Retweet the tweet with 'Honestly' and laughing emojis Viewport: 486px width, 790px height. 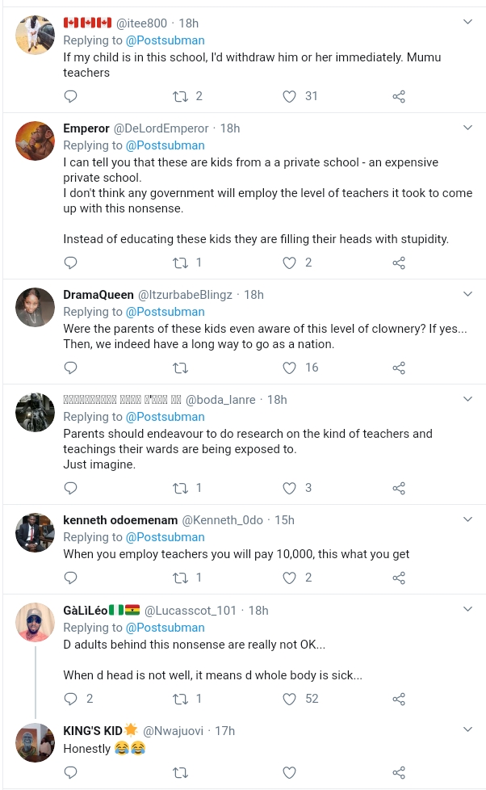point(181,773)
